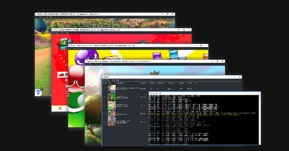The height and width of the screenshot is (151, 289).
Task: Sort game list by Application column header
Action: (120, 83)
